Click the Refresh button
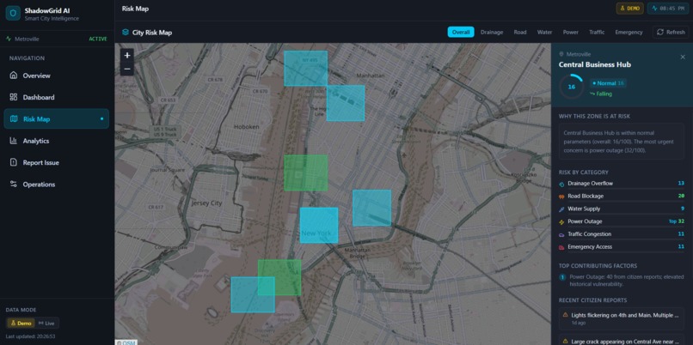Viewport: 693px width, 345px height. tap(671, 33)
